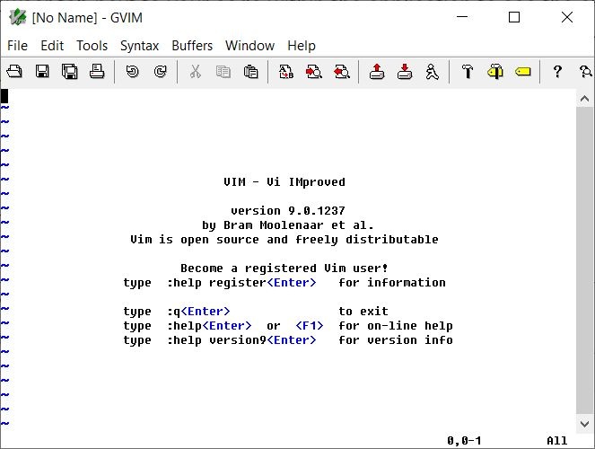Open the Edit menu
Screen dimensions: 595x449
(52, 46)
